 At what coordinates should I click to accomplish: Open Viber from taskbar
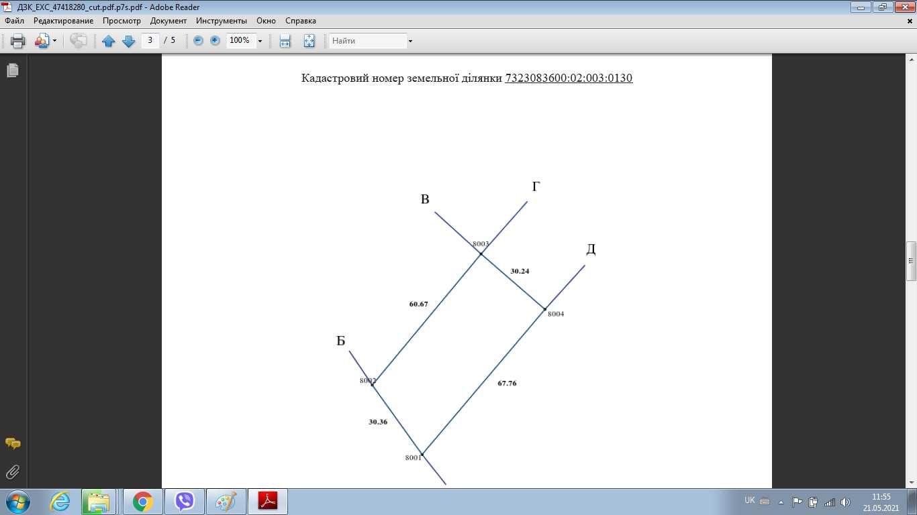pyautogui.click(x=184, y=502)
